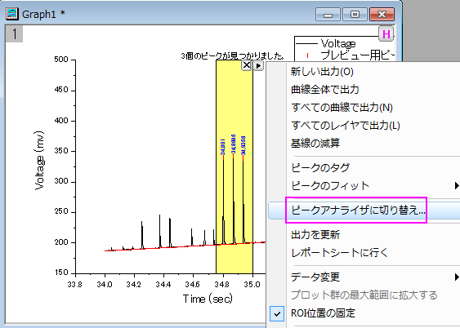Viewport: 460px width, 328px height.
Task: Maximize the Graph1 window
Action: 355,15
